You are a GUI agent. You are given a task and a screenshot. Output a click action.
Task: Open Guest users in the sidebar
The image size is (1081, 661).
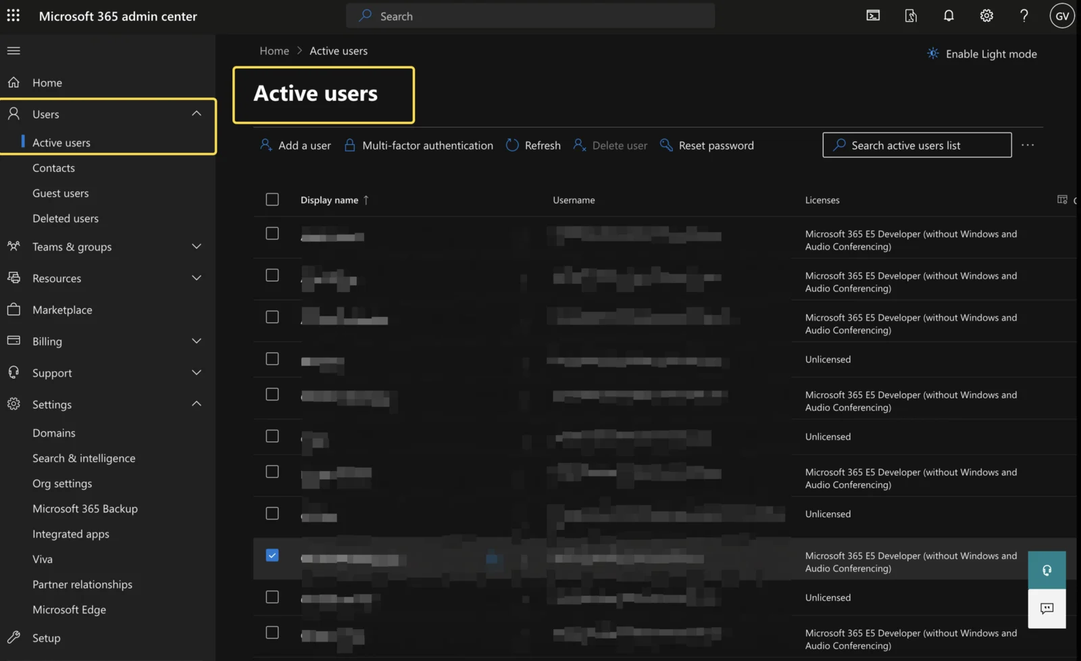(x=60, y=193)
